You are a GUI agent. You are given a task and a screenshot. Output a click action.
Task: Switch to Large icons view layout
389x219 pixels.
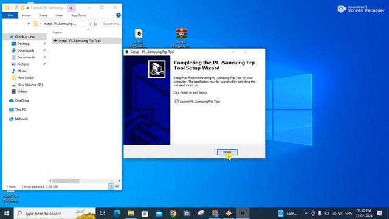pos(117,187)
